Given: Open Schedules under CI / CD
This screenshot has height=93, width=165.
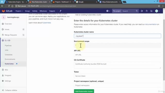Looking at the screenshot, I should pos(9,55).
